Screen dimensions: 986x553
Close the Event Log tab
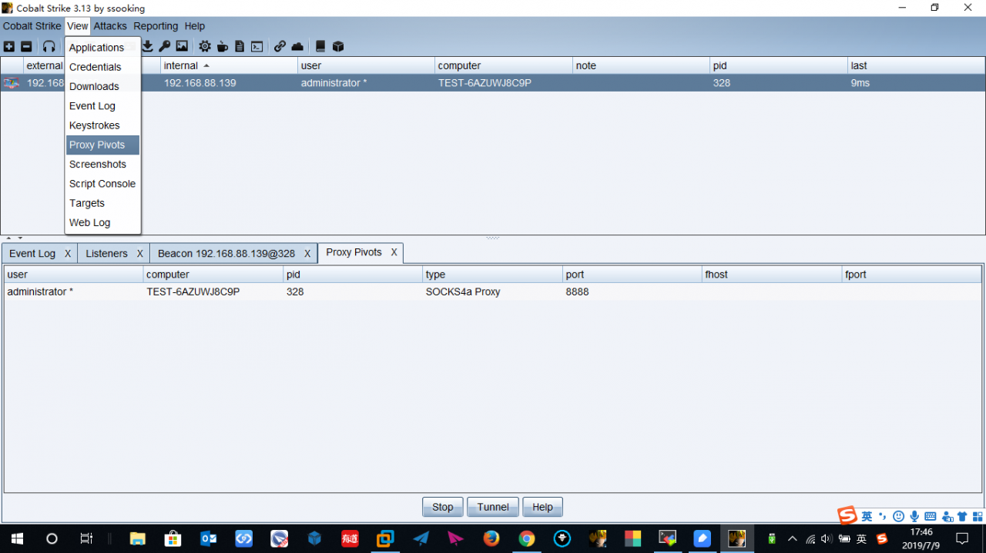[x=68, y=254]
